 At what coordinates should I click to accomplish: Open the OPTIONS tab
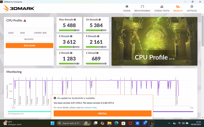(192, 8)
